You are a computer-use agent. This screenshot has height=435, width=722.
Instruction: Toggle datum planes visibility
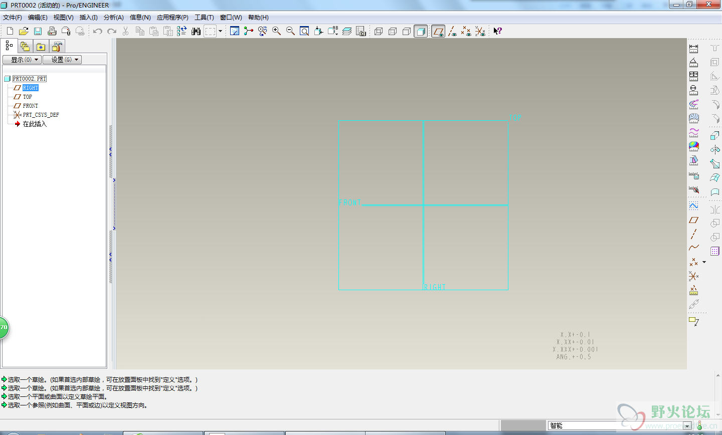pos(438,31)
